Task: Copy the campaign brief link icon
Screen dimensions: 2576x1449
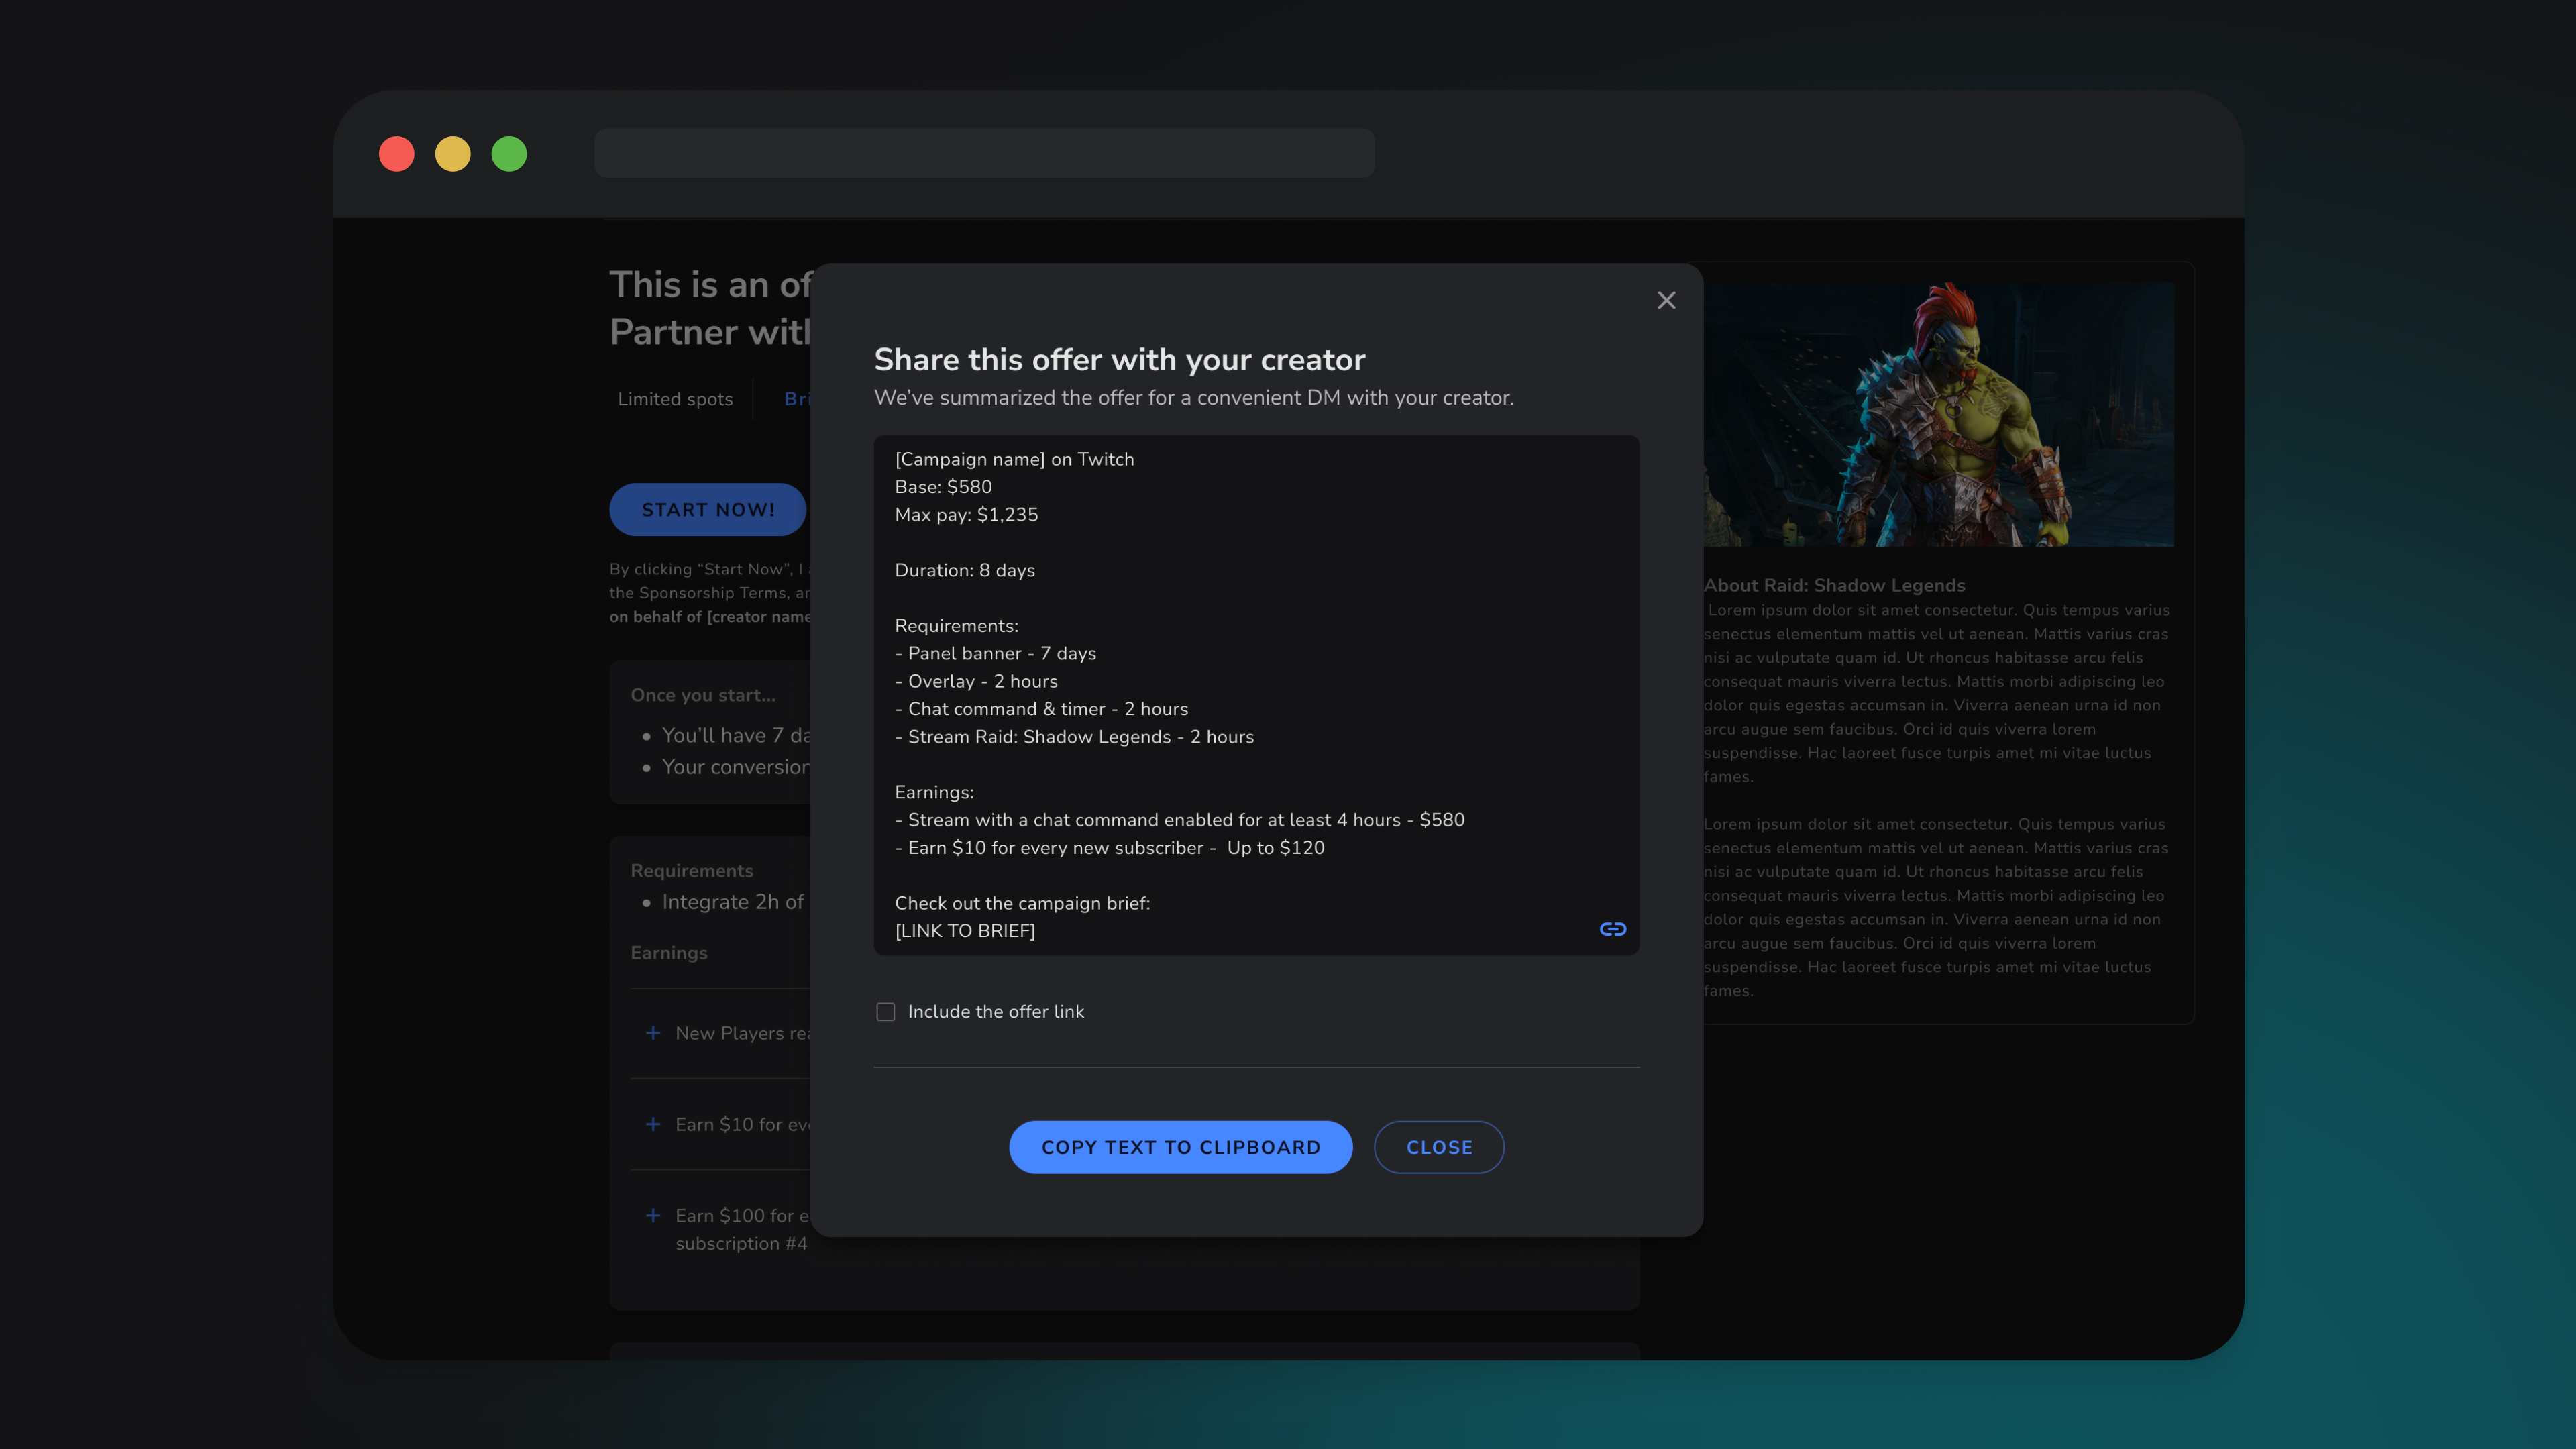Action: tap(1613, 928)
